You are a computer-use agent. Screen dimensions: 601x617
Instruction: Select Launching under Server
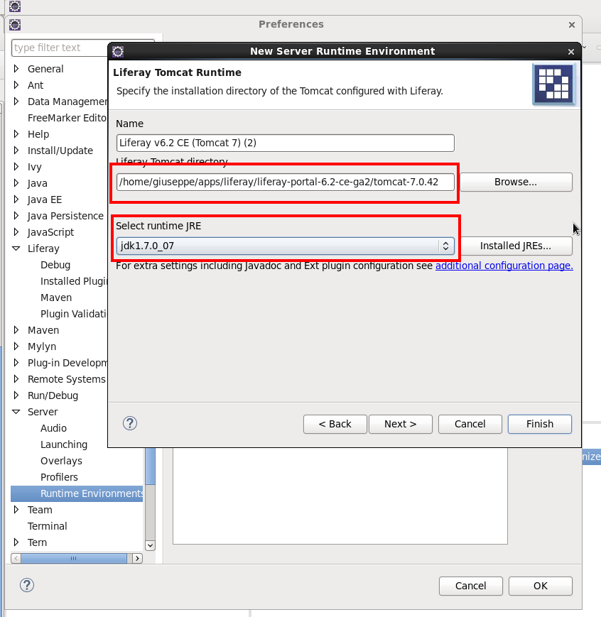pyautogui.click(x=64, y=444)
